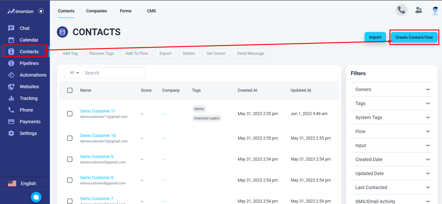The image size is (442, 204).
Task: Open the Chat icon in sidebar
Action: 11,28
